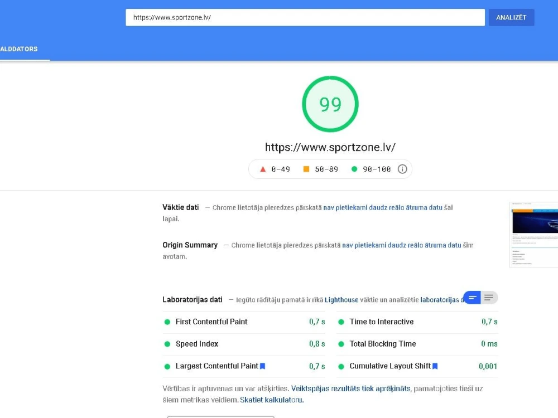
Task: Click the https://www.sportzone.lv/ heading under score
Action: click(330, 147)
